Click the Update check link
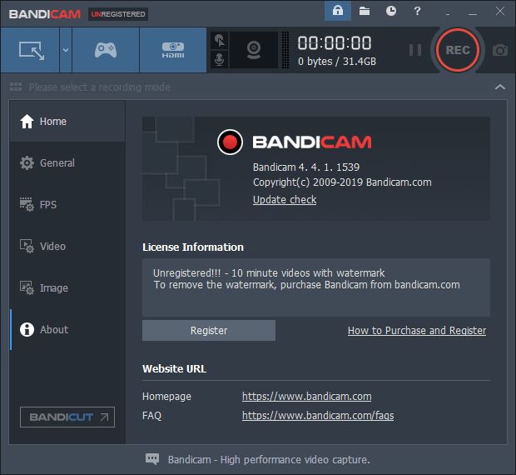This screenshot has height=475, width=516. pyautogui.click(x=285, y=200)
